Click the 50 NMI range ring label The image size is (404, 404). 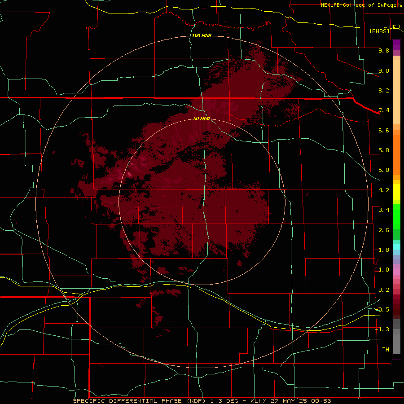[202, 119]
